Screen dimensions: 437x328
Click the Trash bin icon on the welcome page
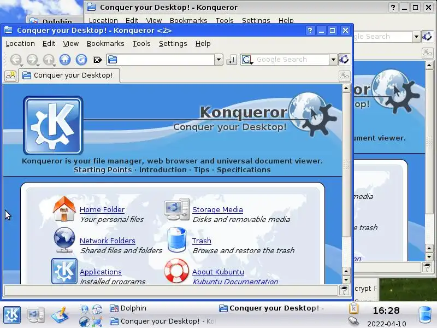(x=177, y=240)
